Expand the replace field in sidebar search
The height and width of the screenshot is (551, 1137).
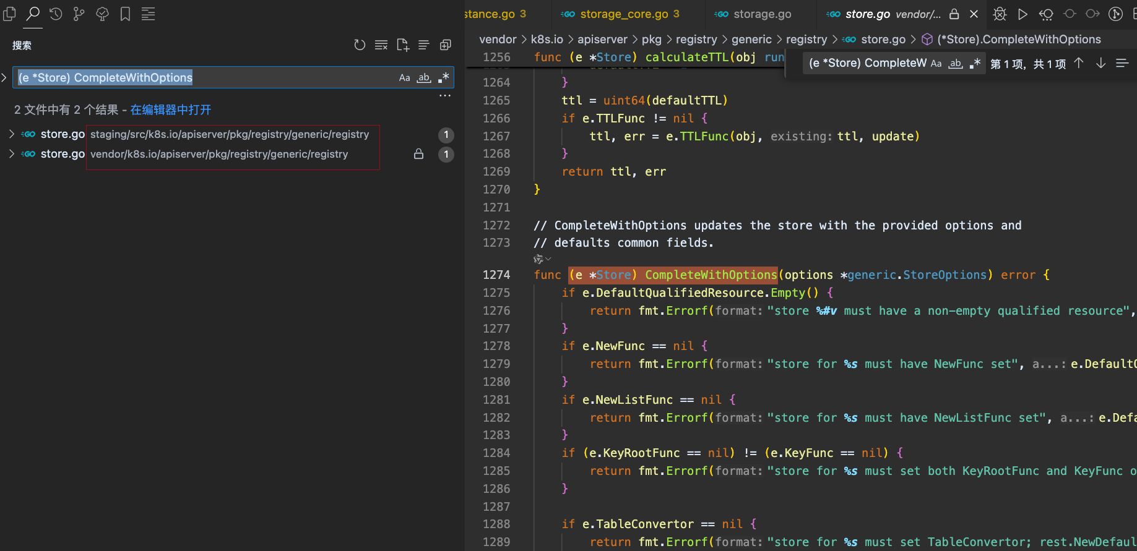[x=4, y=77]
